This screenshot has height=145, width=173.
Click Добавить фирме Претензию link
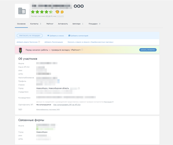tap(27, 42)
